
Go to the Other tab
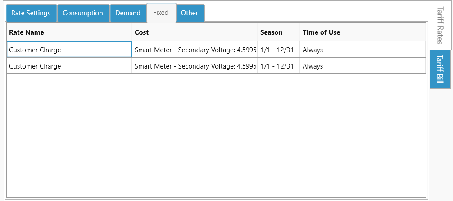point(190,13)
